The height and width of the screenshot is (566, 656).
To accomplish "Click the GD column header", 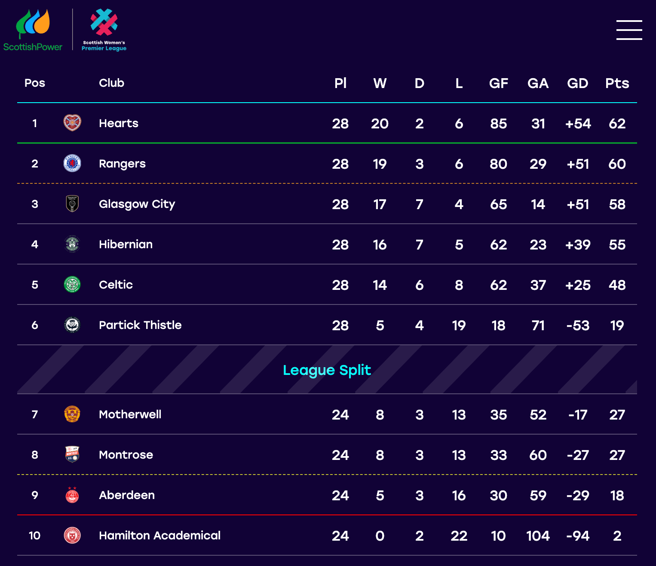I will click(x=577, y=83).
